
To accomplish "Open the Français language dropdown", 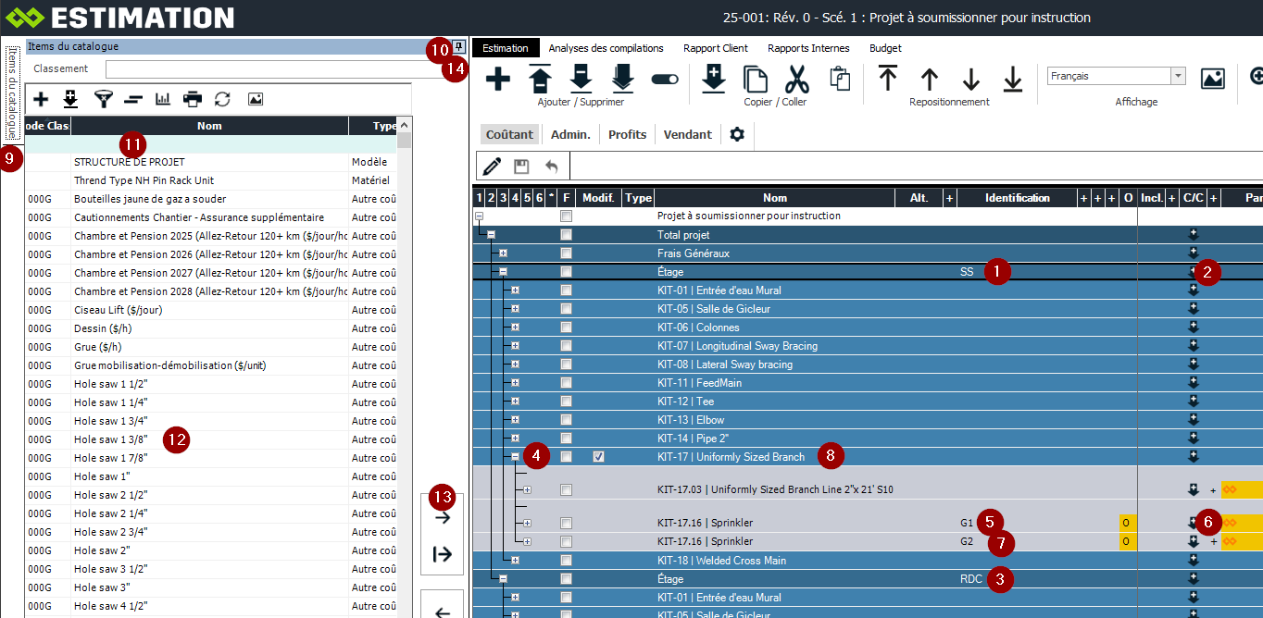I will pyautogui.click(x=1178, y=77).
